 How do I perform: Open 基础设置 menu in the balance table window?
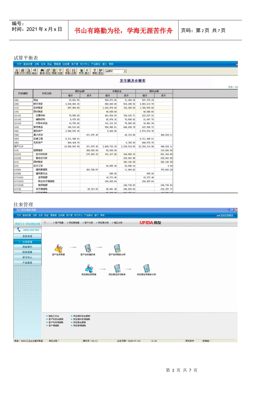point(28,64)
